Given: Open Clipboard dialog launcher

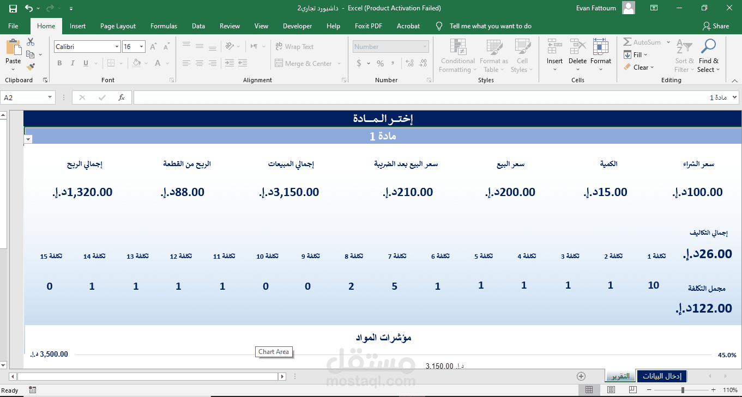Looking at the screenshot, I should pyautogui.click(x=45, y=80).
